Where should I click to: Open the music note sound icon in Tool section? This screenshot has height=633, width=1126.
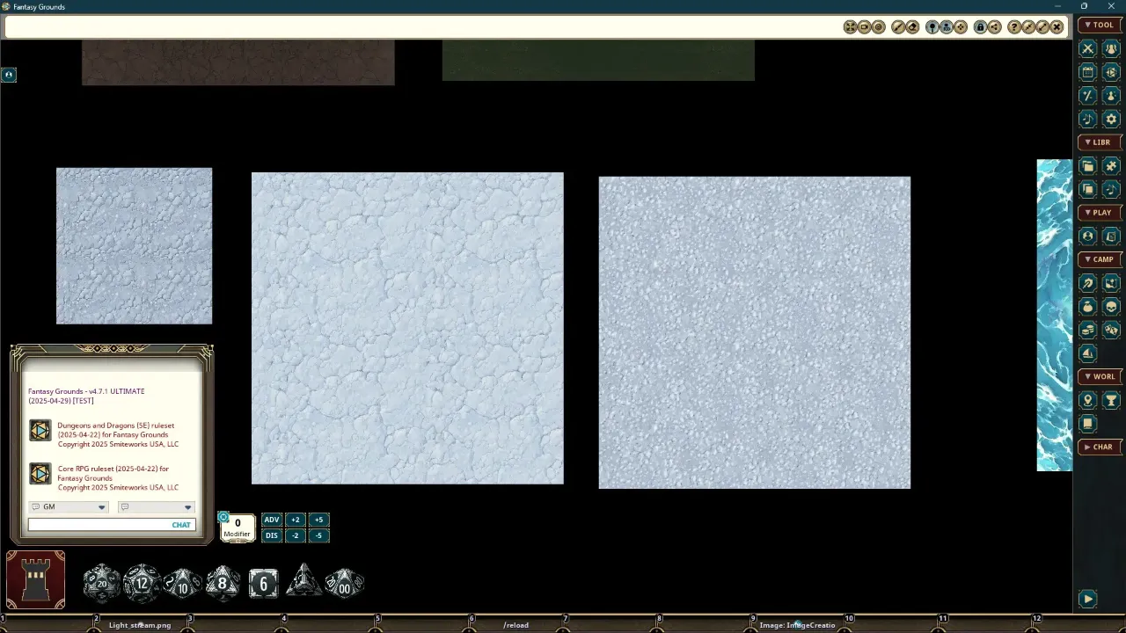(1088, 119)
